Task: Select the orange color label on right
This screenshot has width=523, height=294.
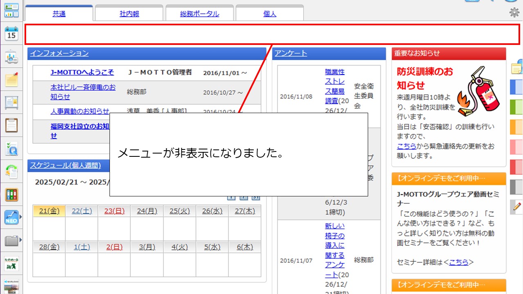Action: click(x=516, y=127)
